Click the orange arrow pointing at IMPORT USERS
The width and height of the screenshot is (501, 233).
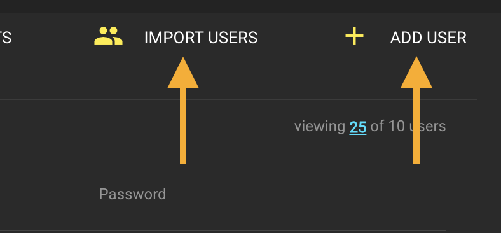point(183,111)
